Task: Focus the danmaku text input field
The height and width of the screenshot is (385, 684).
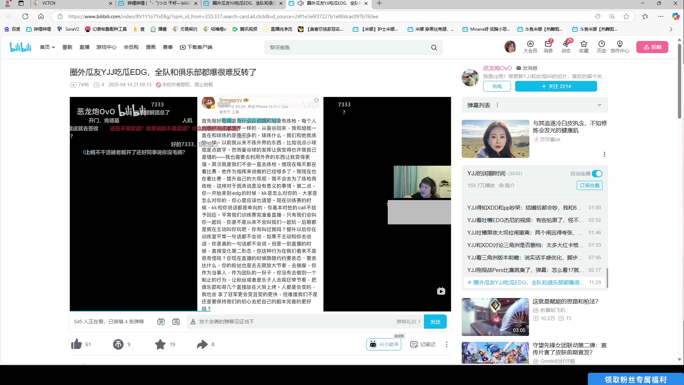Action: pos(296,322)
